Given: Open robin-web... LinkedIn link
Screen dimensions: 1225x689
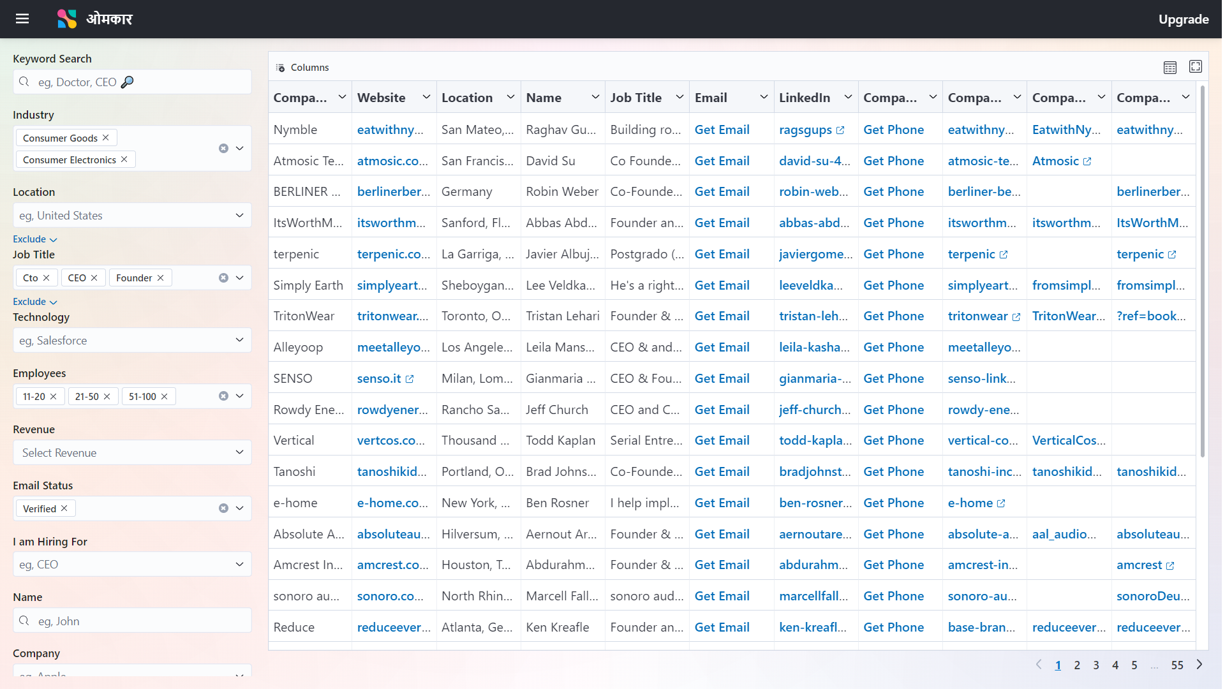Looking at the screenshot, I should 813,191.
